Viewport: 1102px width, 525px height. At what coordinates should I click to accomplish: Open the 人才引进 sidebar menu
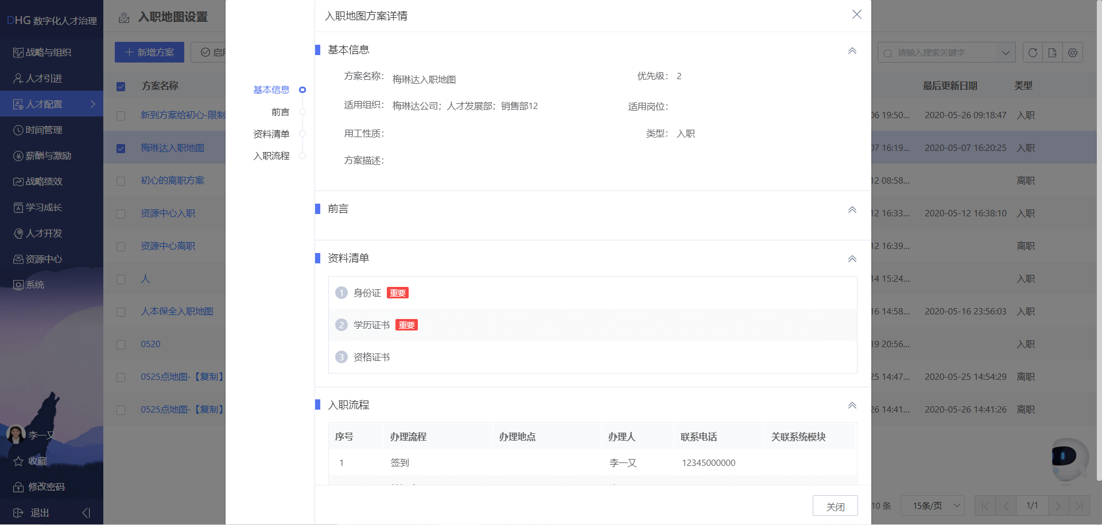44,79
